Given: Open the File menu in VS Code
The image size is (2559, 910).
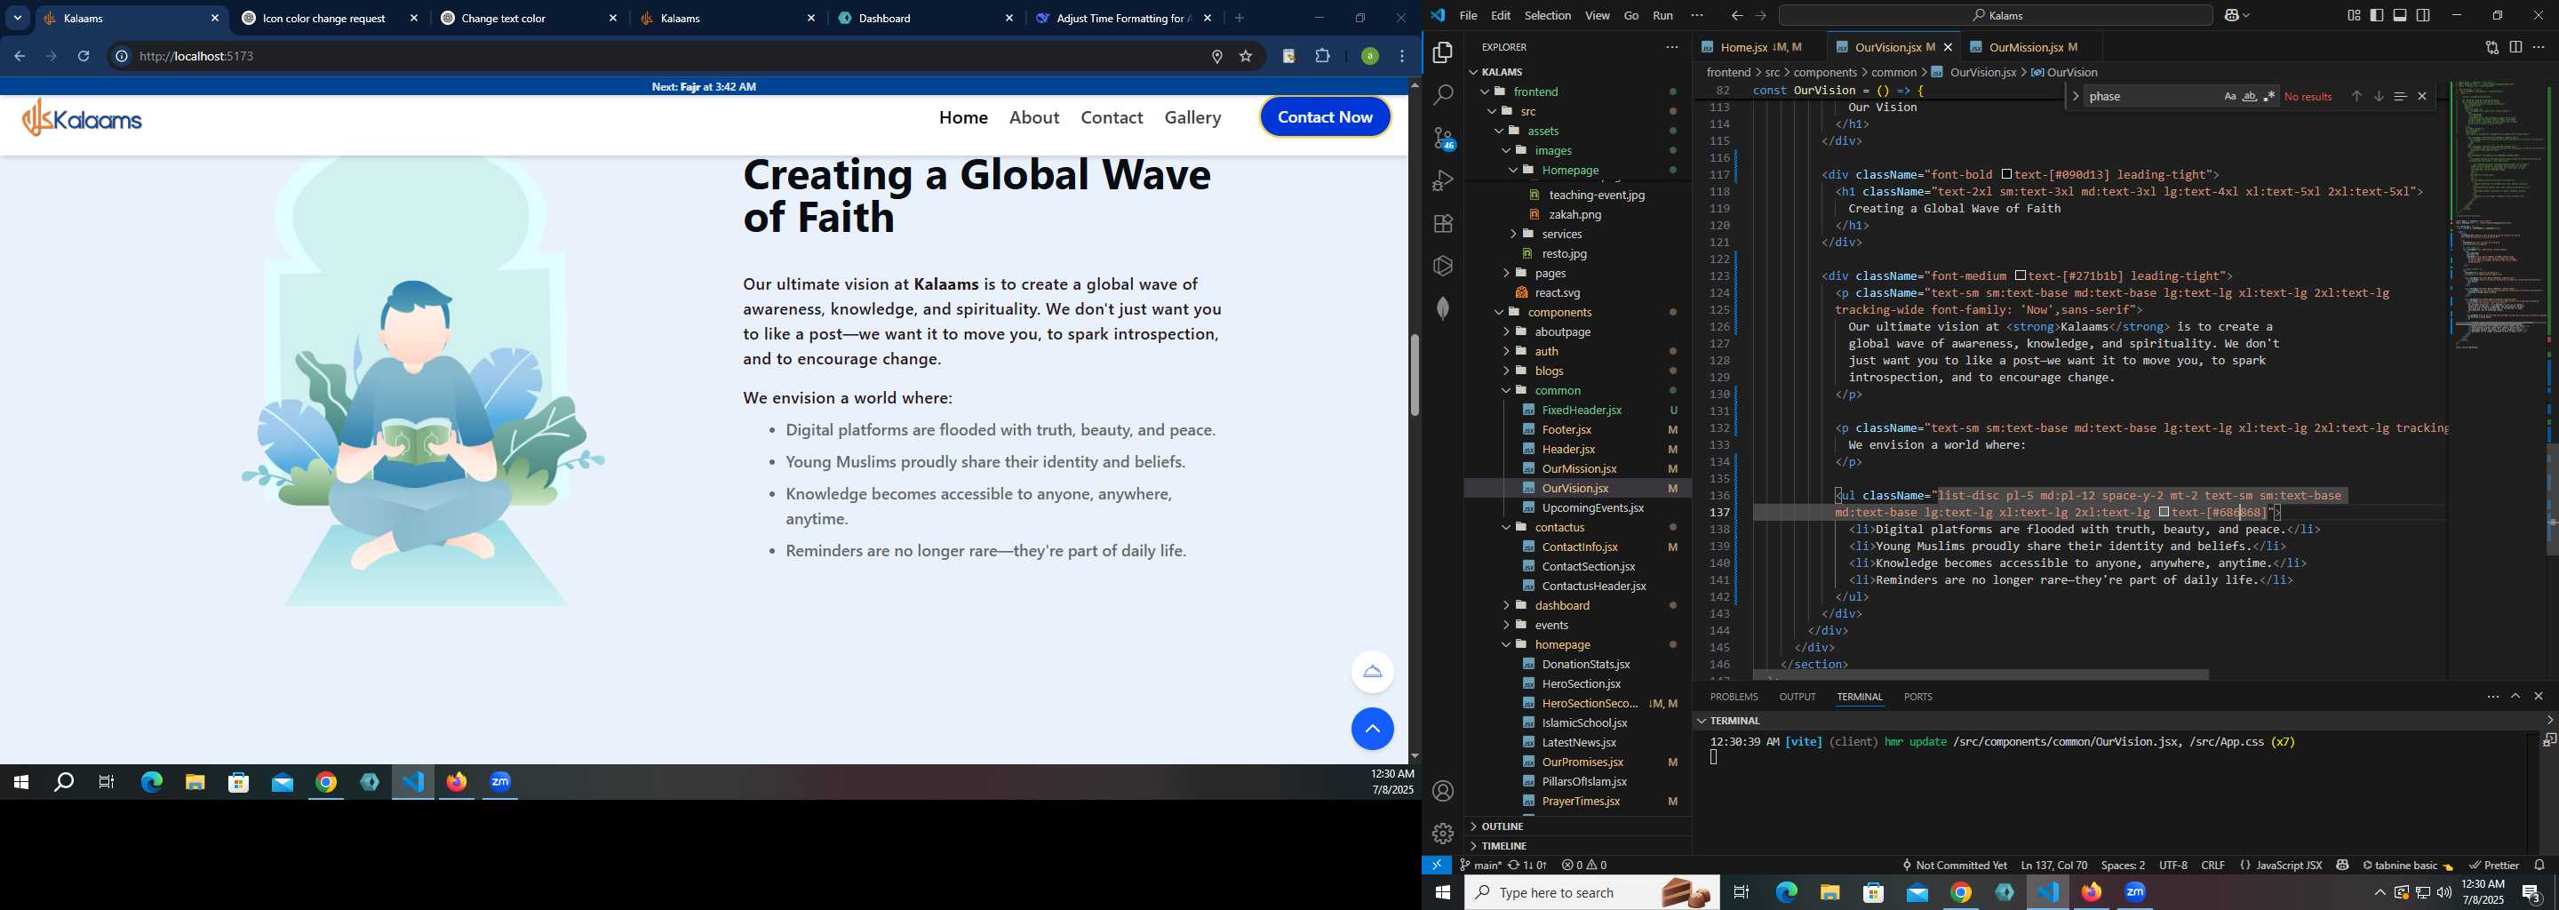Looking at the screenshot, I should tap(1467, 16).
